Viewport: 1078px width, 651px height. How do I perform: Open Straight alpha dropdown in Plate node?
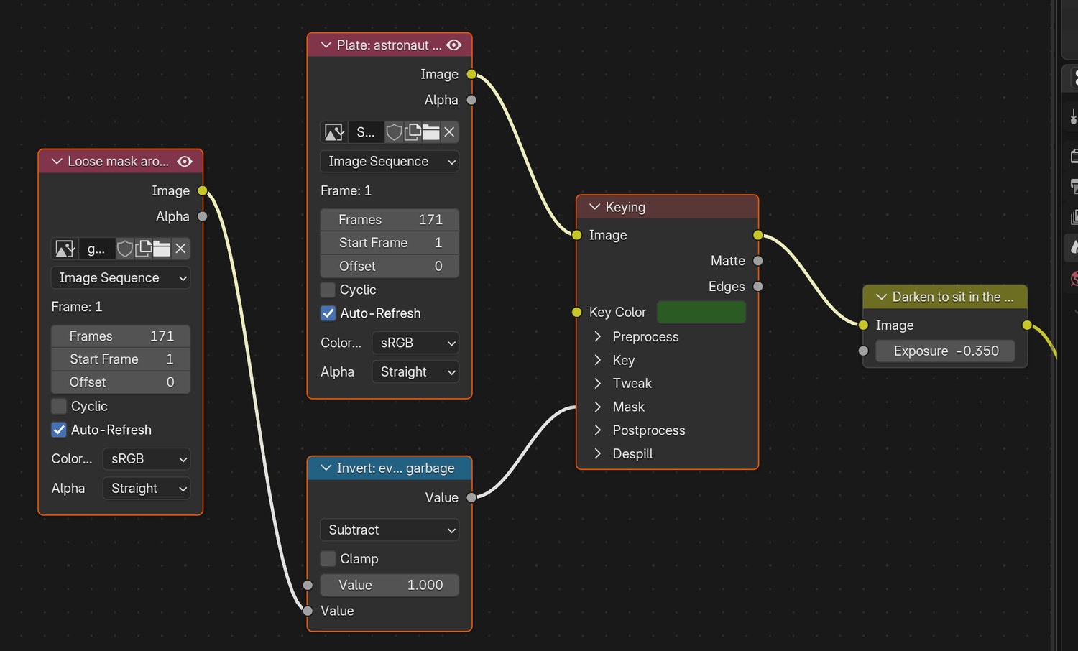(415, 372)
